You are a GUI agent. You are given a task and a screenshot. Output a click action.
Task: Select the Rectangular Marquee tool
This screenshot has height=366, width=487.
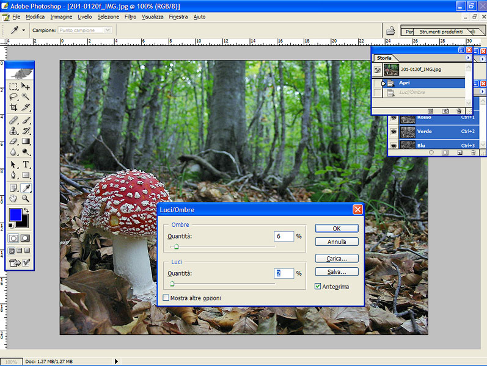click(x=13, y=86)
